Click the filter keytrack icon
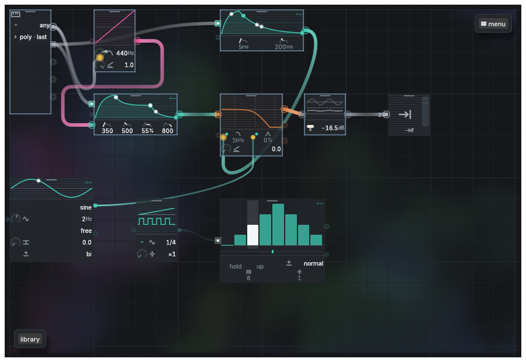 coord(237,149)
